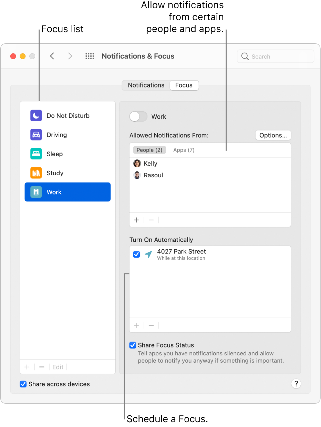
Task: Select the Work badge icon
Action: pyautogui.click(x=36, y=192)
